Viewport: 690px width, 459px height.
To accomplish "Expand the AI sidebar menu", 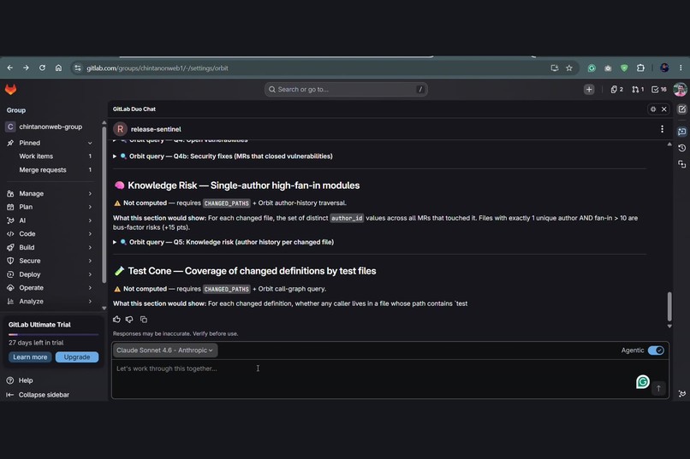I will [x=50, y=221].
